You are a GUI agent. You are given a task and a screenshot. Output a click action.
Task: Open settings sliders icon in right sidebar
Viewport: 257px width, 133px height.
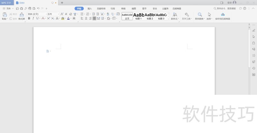coord(254,62)
